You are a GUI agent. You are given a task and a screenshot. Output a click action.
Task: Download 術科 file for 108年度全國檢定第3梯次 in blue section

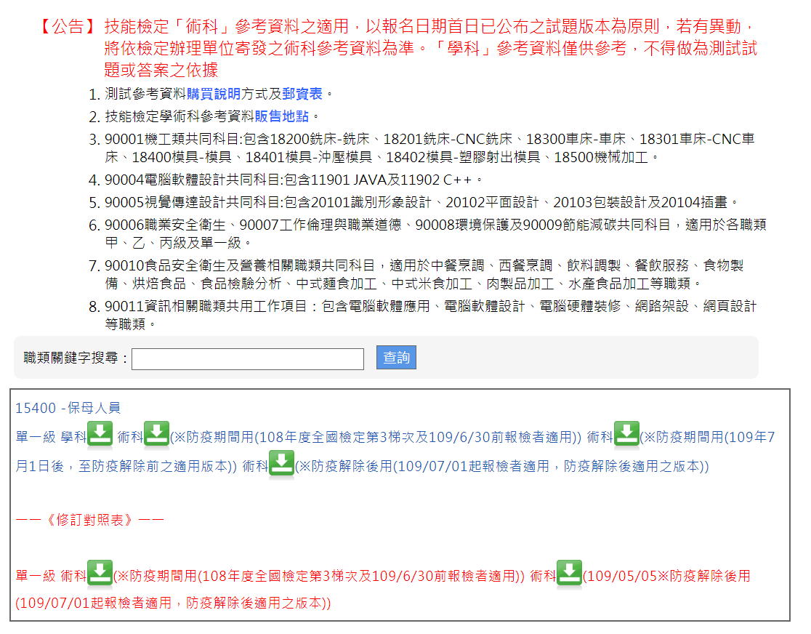156,434
